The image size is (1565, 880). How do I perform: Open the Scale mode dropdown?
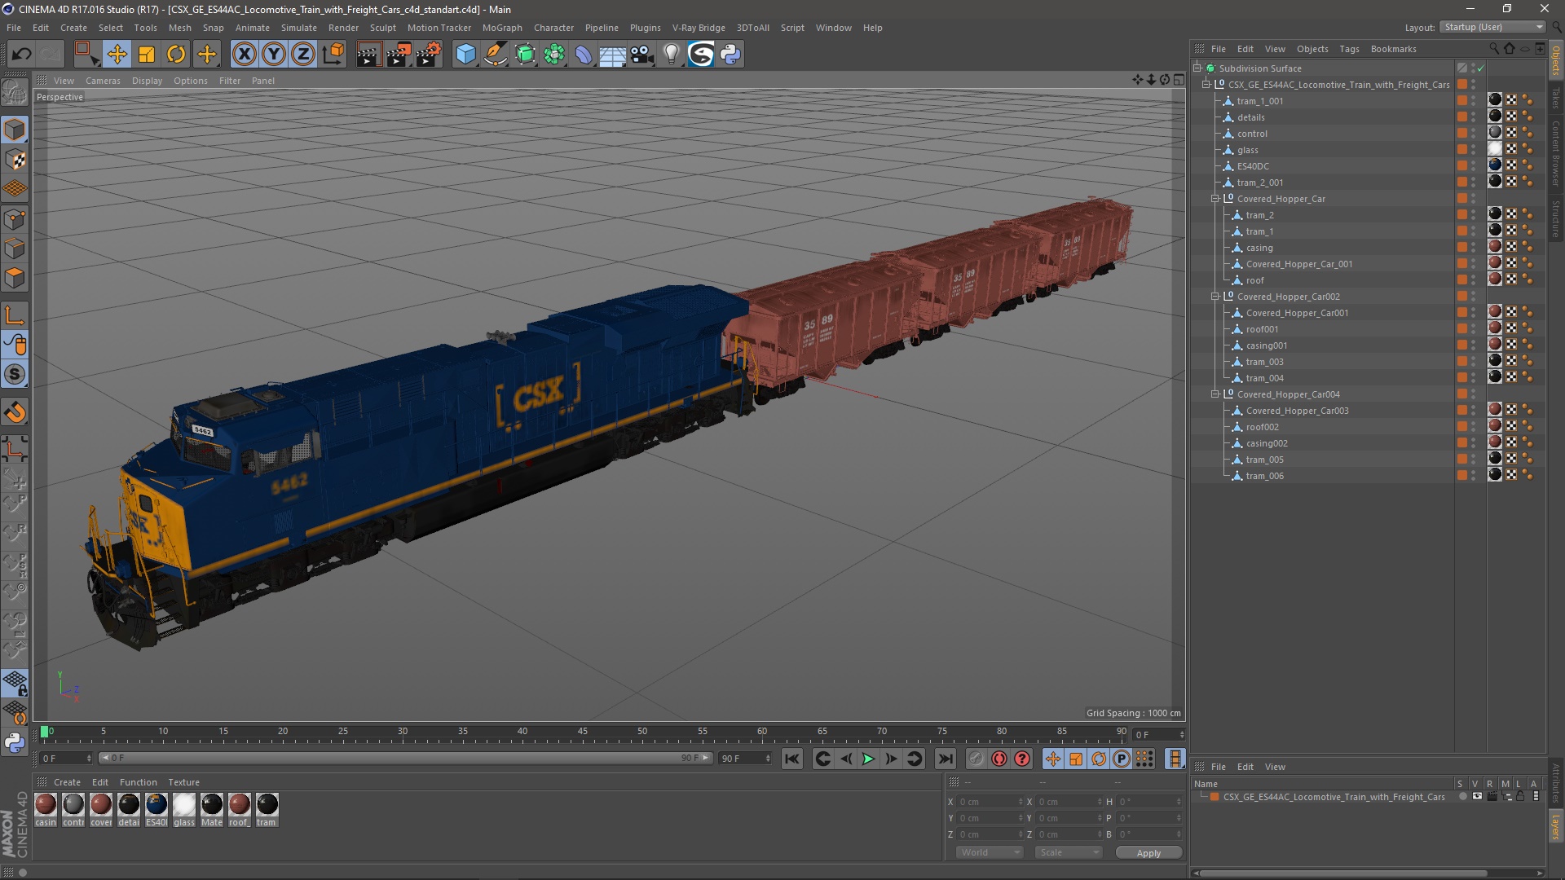pyautogui.click(x=1069, y=852)
